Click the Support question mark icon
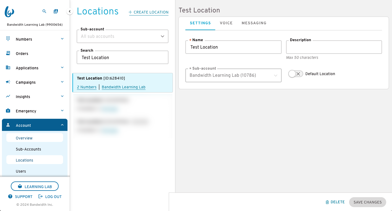The image size is (392, 211). 10,197
